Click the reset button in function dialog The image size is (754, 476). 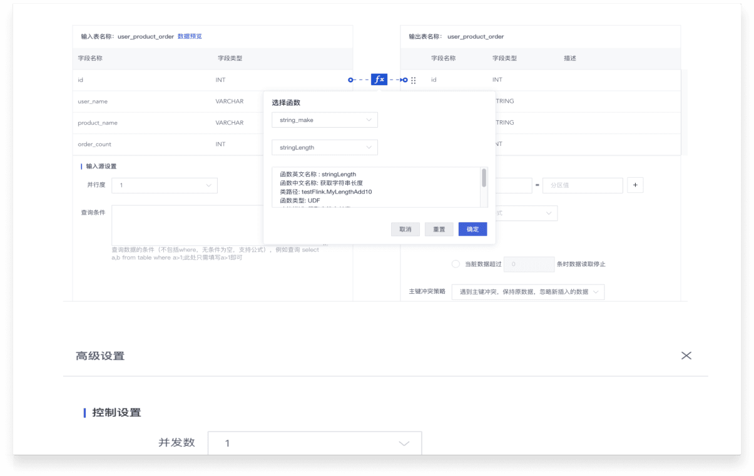tap(439, 229)
